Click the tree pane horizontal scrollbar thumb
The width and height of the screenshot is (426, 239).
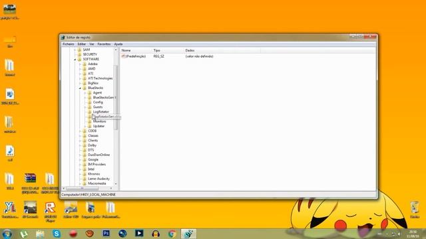(82, 189)
